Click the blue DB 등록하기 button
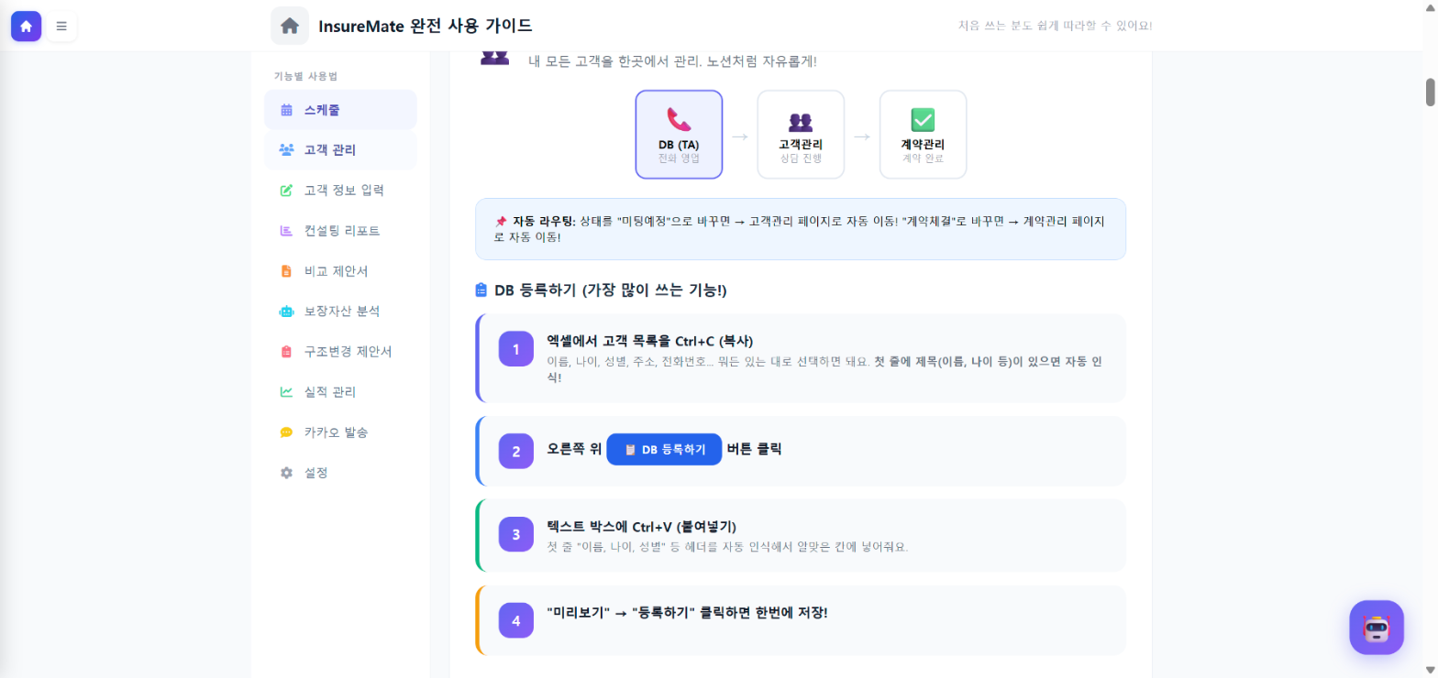1438x678 pixels. [664, 450]
